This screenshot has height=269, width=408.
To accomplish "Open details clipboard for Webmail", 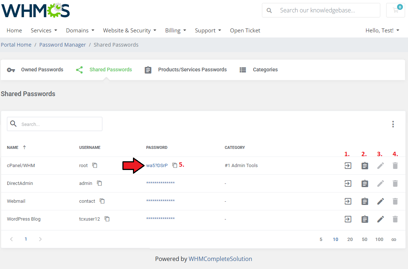I will pos(365,201).
